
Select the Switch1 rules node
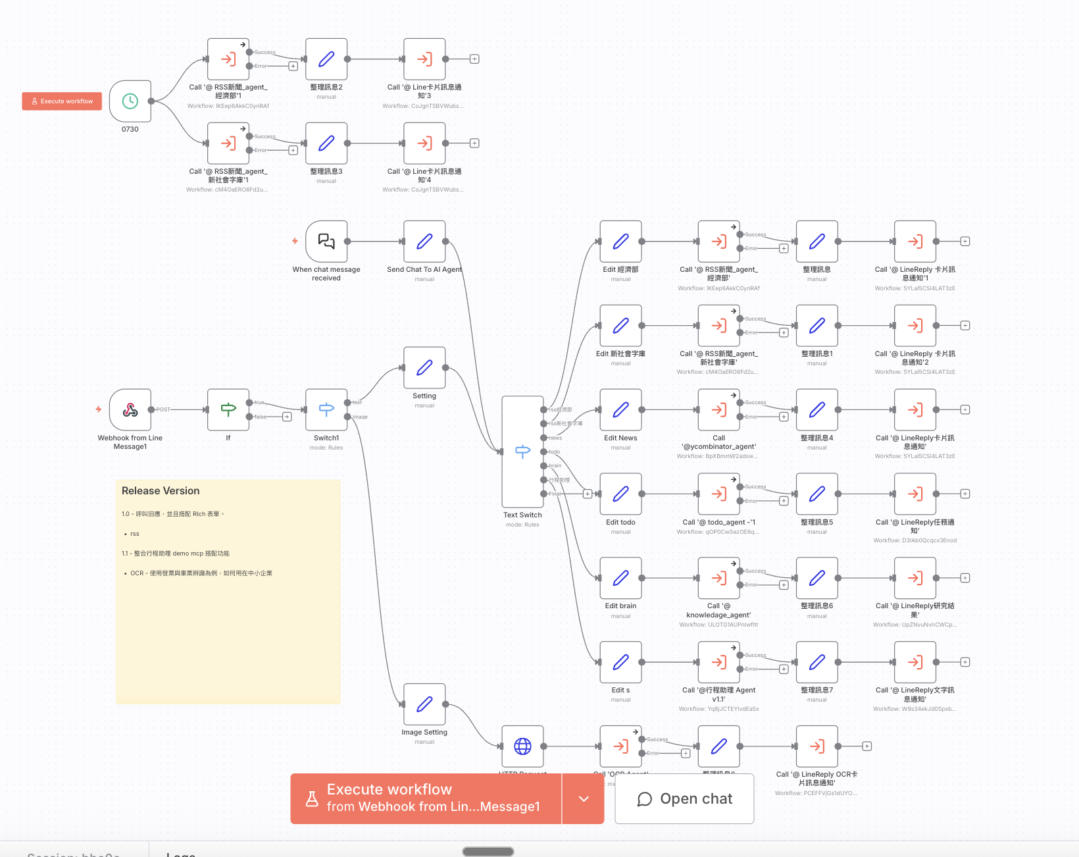pos(326,410)
